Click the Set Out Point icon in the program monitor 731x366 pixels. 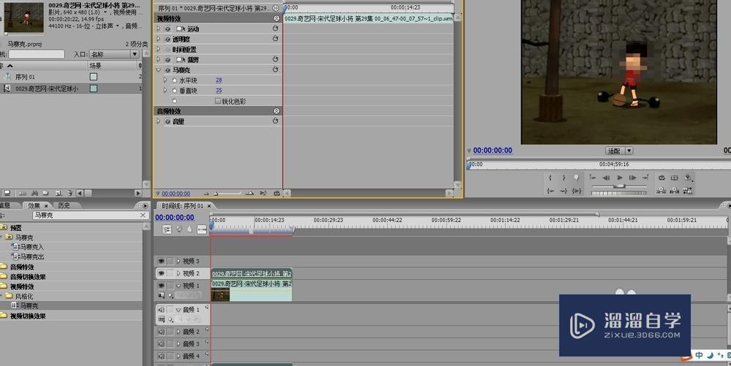pos(564,178)
